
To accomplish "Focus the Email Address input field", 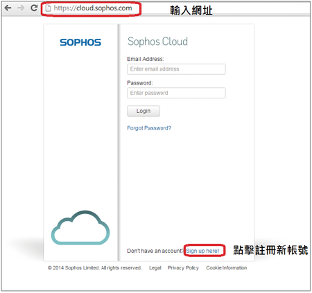I will (176, 69).
